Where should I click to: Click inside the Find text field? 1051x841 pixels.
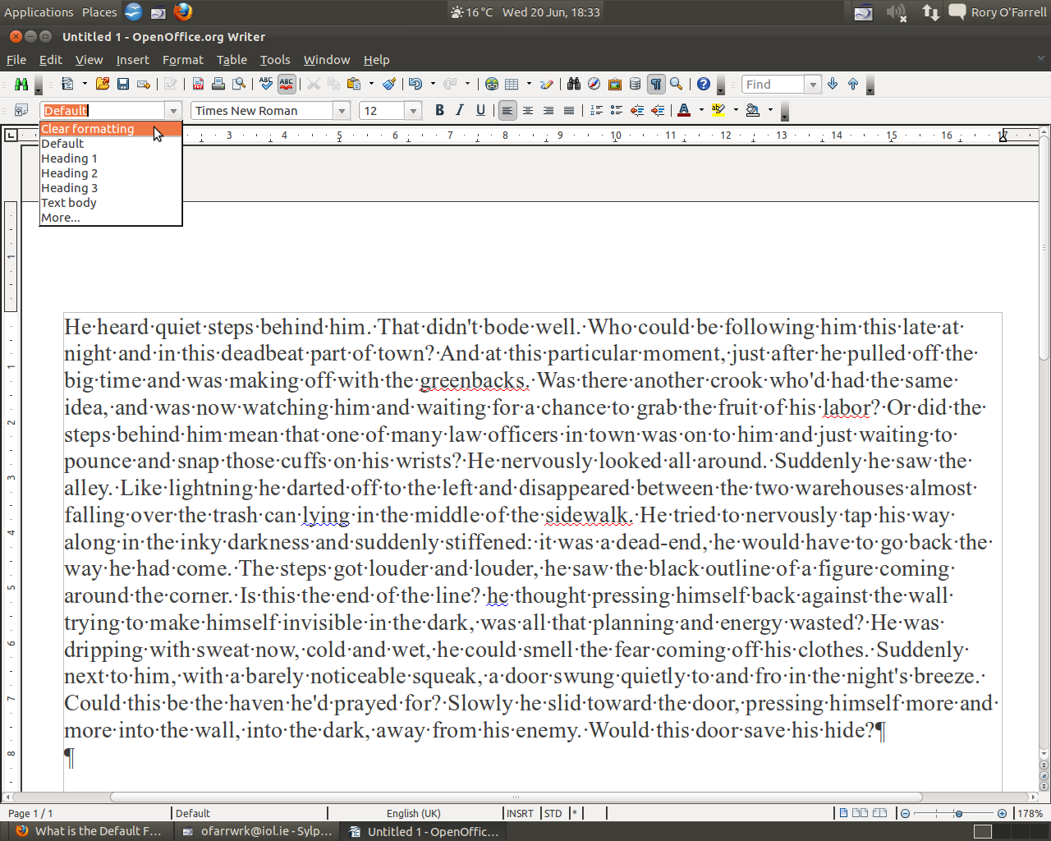[x=773, y=84]
